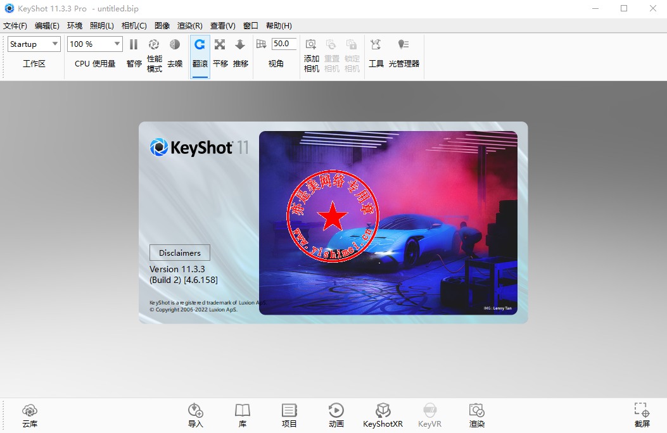Take a 截屏 screenshot
The image size is (667, 433).
pyautogui.click(x=642, y=415)
